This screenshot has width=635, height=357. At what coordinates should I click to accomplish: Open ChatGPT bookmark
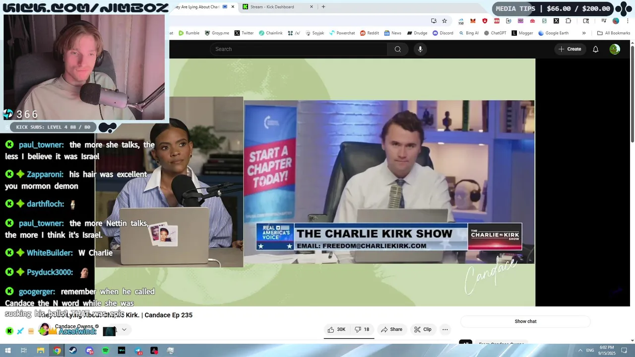(495, 33)
